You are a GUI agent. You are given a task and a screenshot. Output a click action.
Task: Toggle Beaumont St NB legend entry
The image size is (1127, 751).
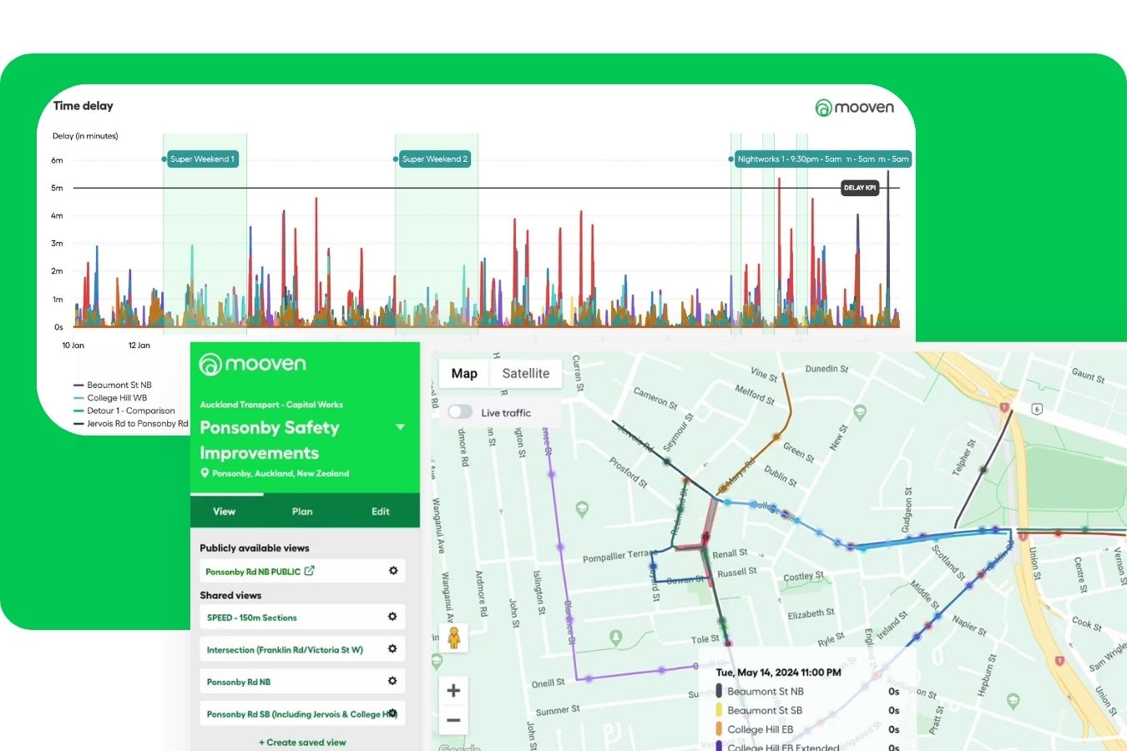tap(113, 386)
